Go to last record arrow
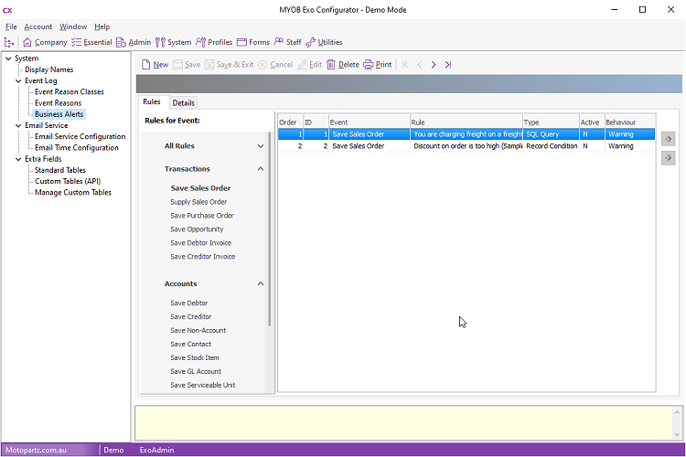 pos(447,65)
